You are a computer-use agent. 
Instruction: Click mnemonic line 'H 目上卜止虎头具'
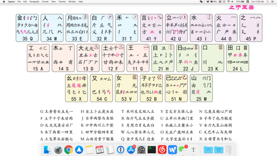pyautogui.click(x=97, y=112)
